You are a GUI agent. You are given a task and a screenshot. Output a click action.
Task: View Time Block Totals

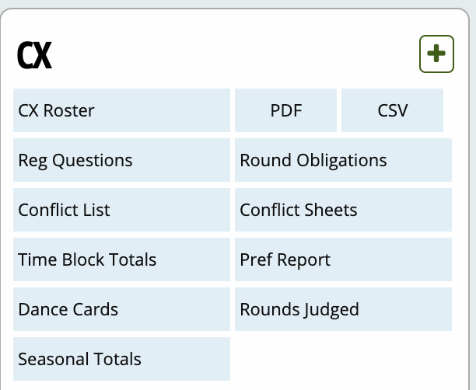pos(122,259)
